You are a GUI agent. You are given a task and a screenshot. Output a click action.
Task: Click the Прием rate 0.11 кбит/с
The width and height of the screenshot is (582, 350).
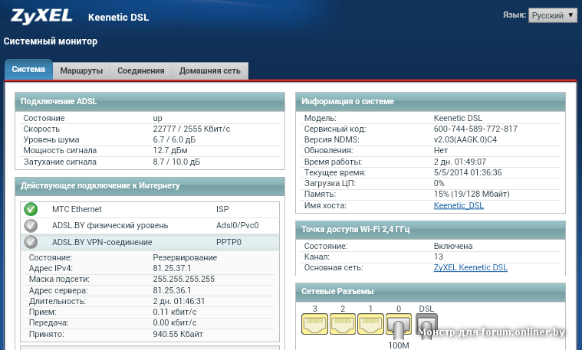(175, 312)
